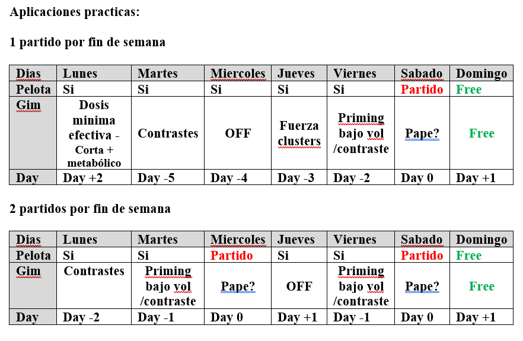Click the "Fuerza clusters" cell
This screenshot has width=523, height=341.
tap(299, 133)
